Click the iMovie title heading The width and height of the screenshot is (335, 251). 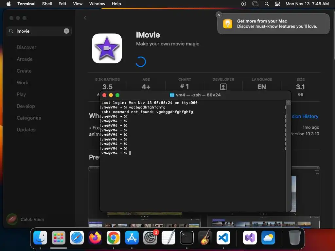tap(148, 35)
